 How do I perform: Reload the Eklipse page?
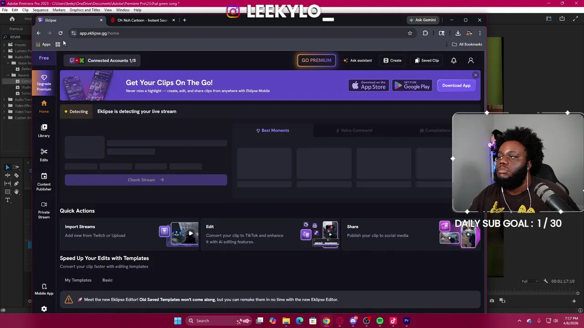[60, 33]
